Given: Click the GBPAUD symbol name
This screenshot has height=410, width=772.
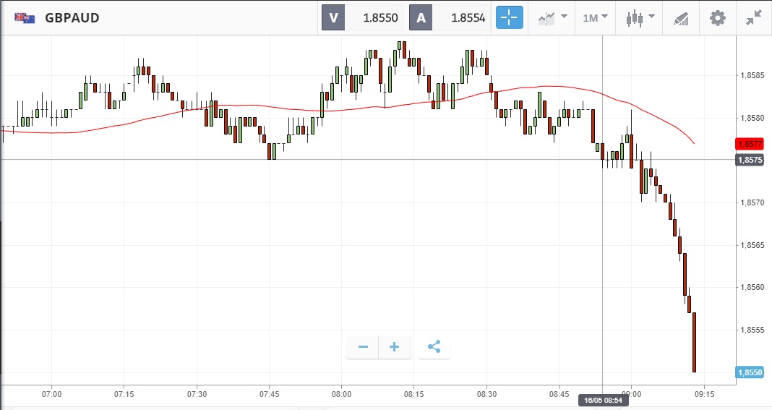Looking at the screenshot, I should coord(72,17).
